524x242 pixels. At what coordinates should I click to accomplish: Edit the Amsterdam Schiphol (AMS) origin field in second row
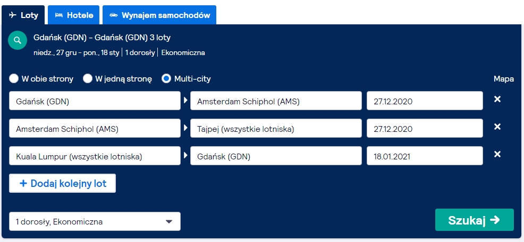click(95, 128)
